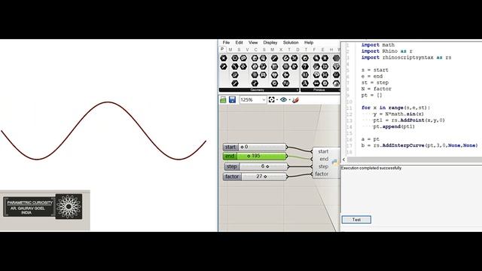Click the end input on Python component

(x=324, y=159)
